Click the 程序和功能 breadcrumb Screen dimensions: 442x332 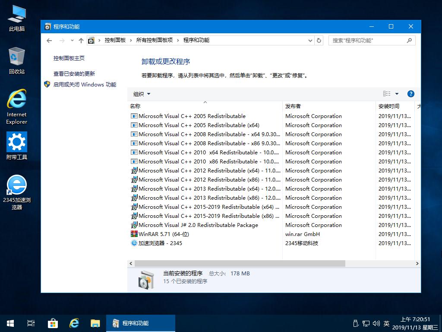[196, 40]
